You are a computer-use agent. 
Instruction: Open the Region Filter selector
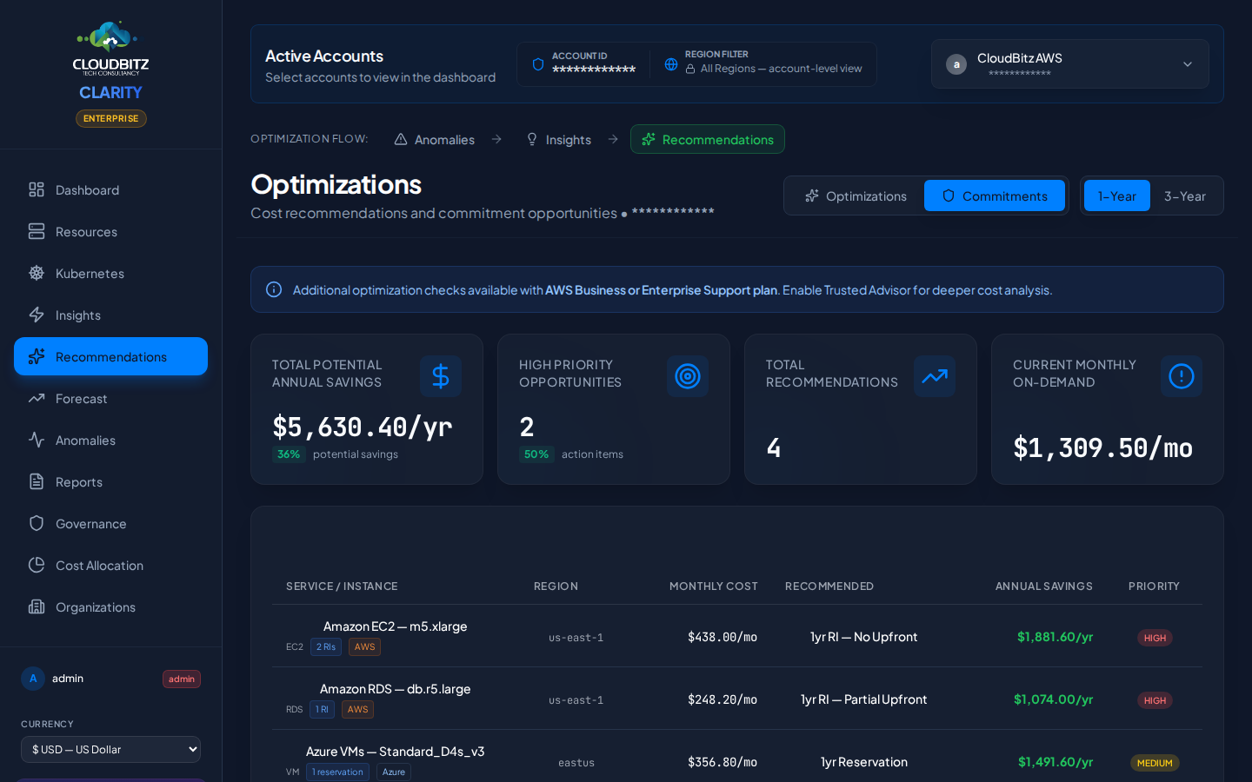click(763, 63)
